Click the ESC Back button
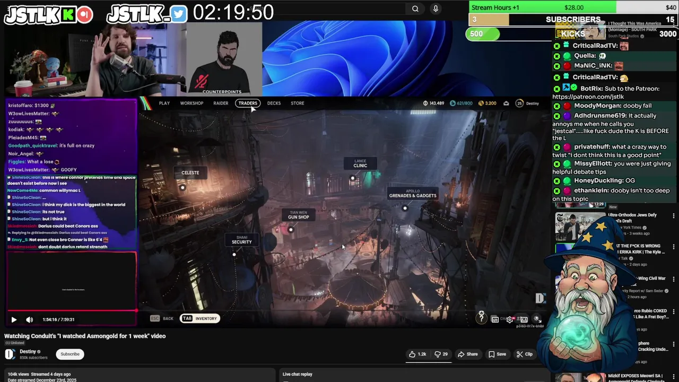The image size is (679, 382). click(x=162, y=318)
